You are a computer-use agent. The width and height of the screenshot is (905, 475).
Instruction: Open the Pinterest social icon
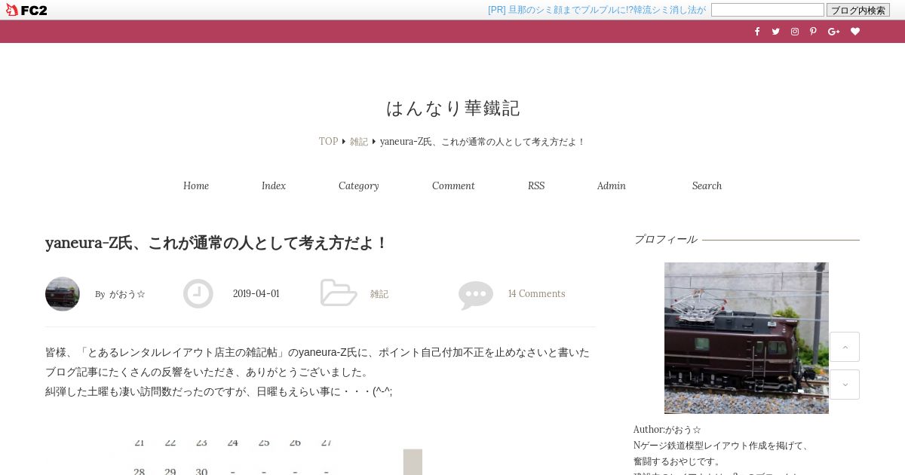(813, 32)
